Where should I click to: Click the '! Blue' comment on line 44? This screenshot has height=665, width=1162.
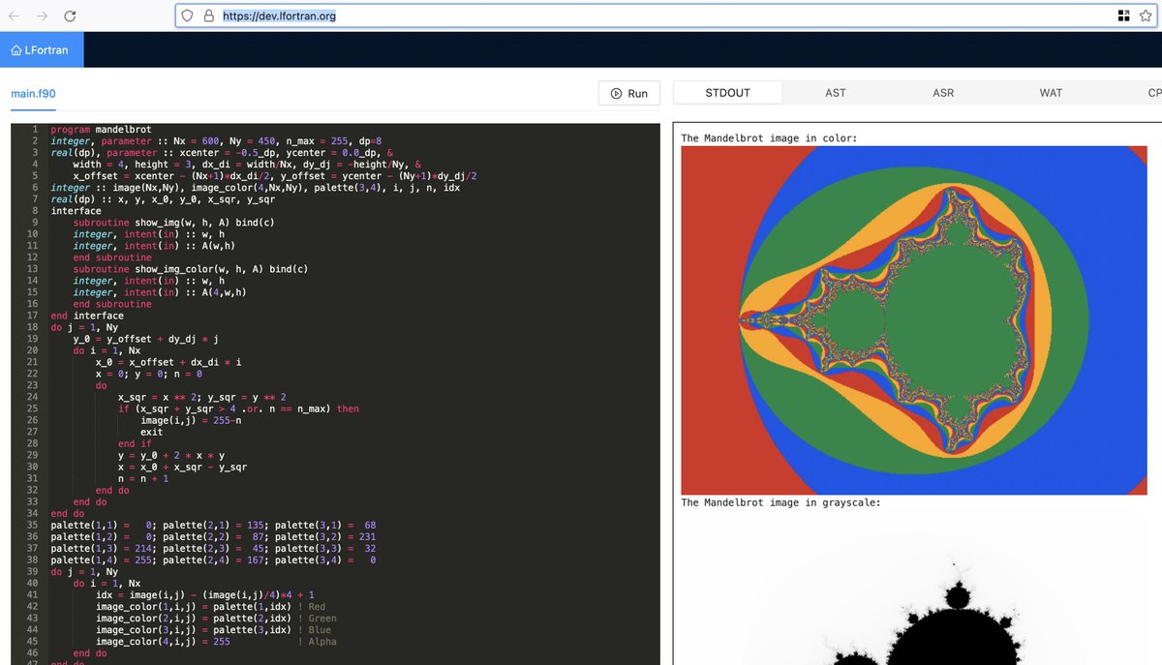coord(315,630)
